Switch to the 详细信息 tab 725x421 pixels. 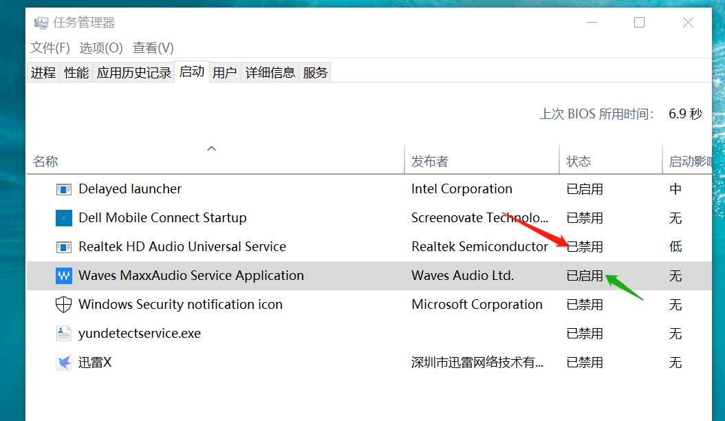270,72
